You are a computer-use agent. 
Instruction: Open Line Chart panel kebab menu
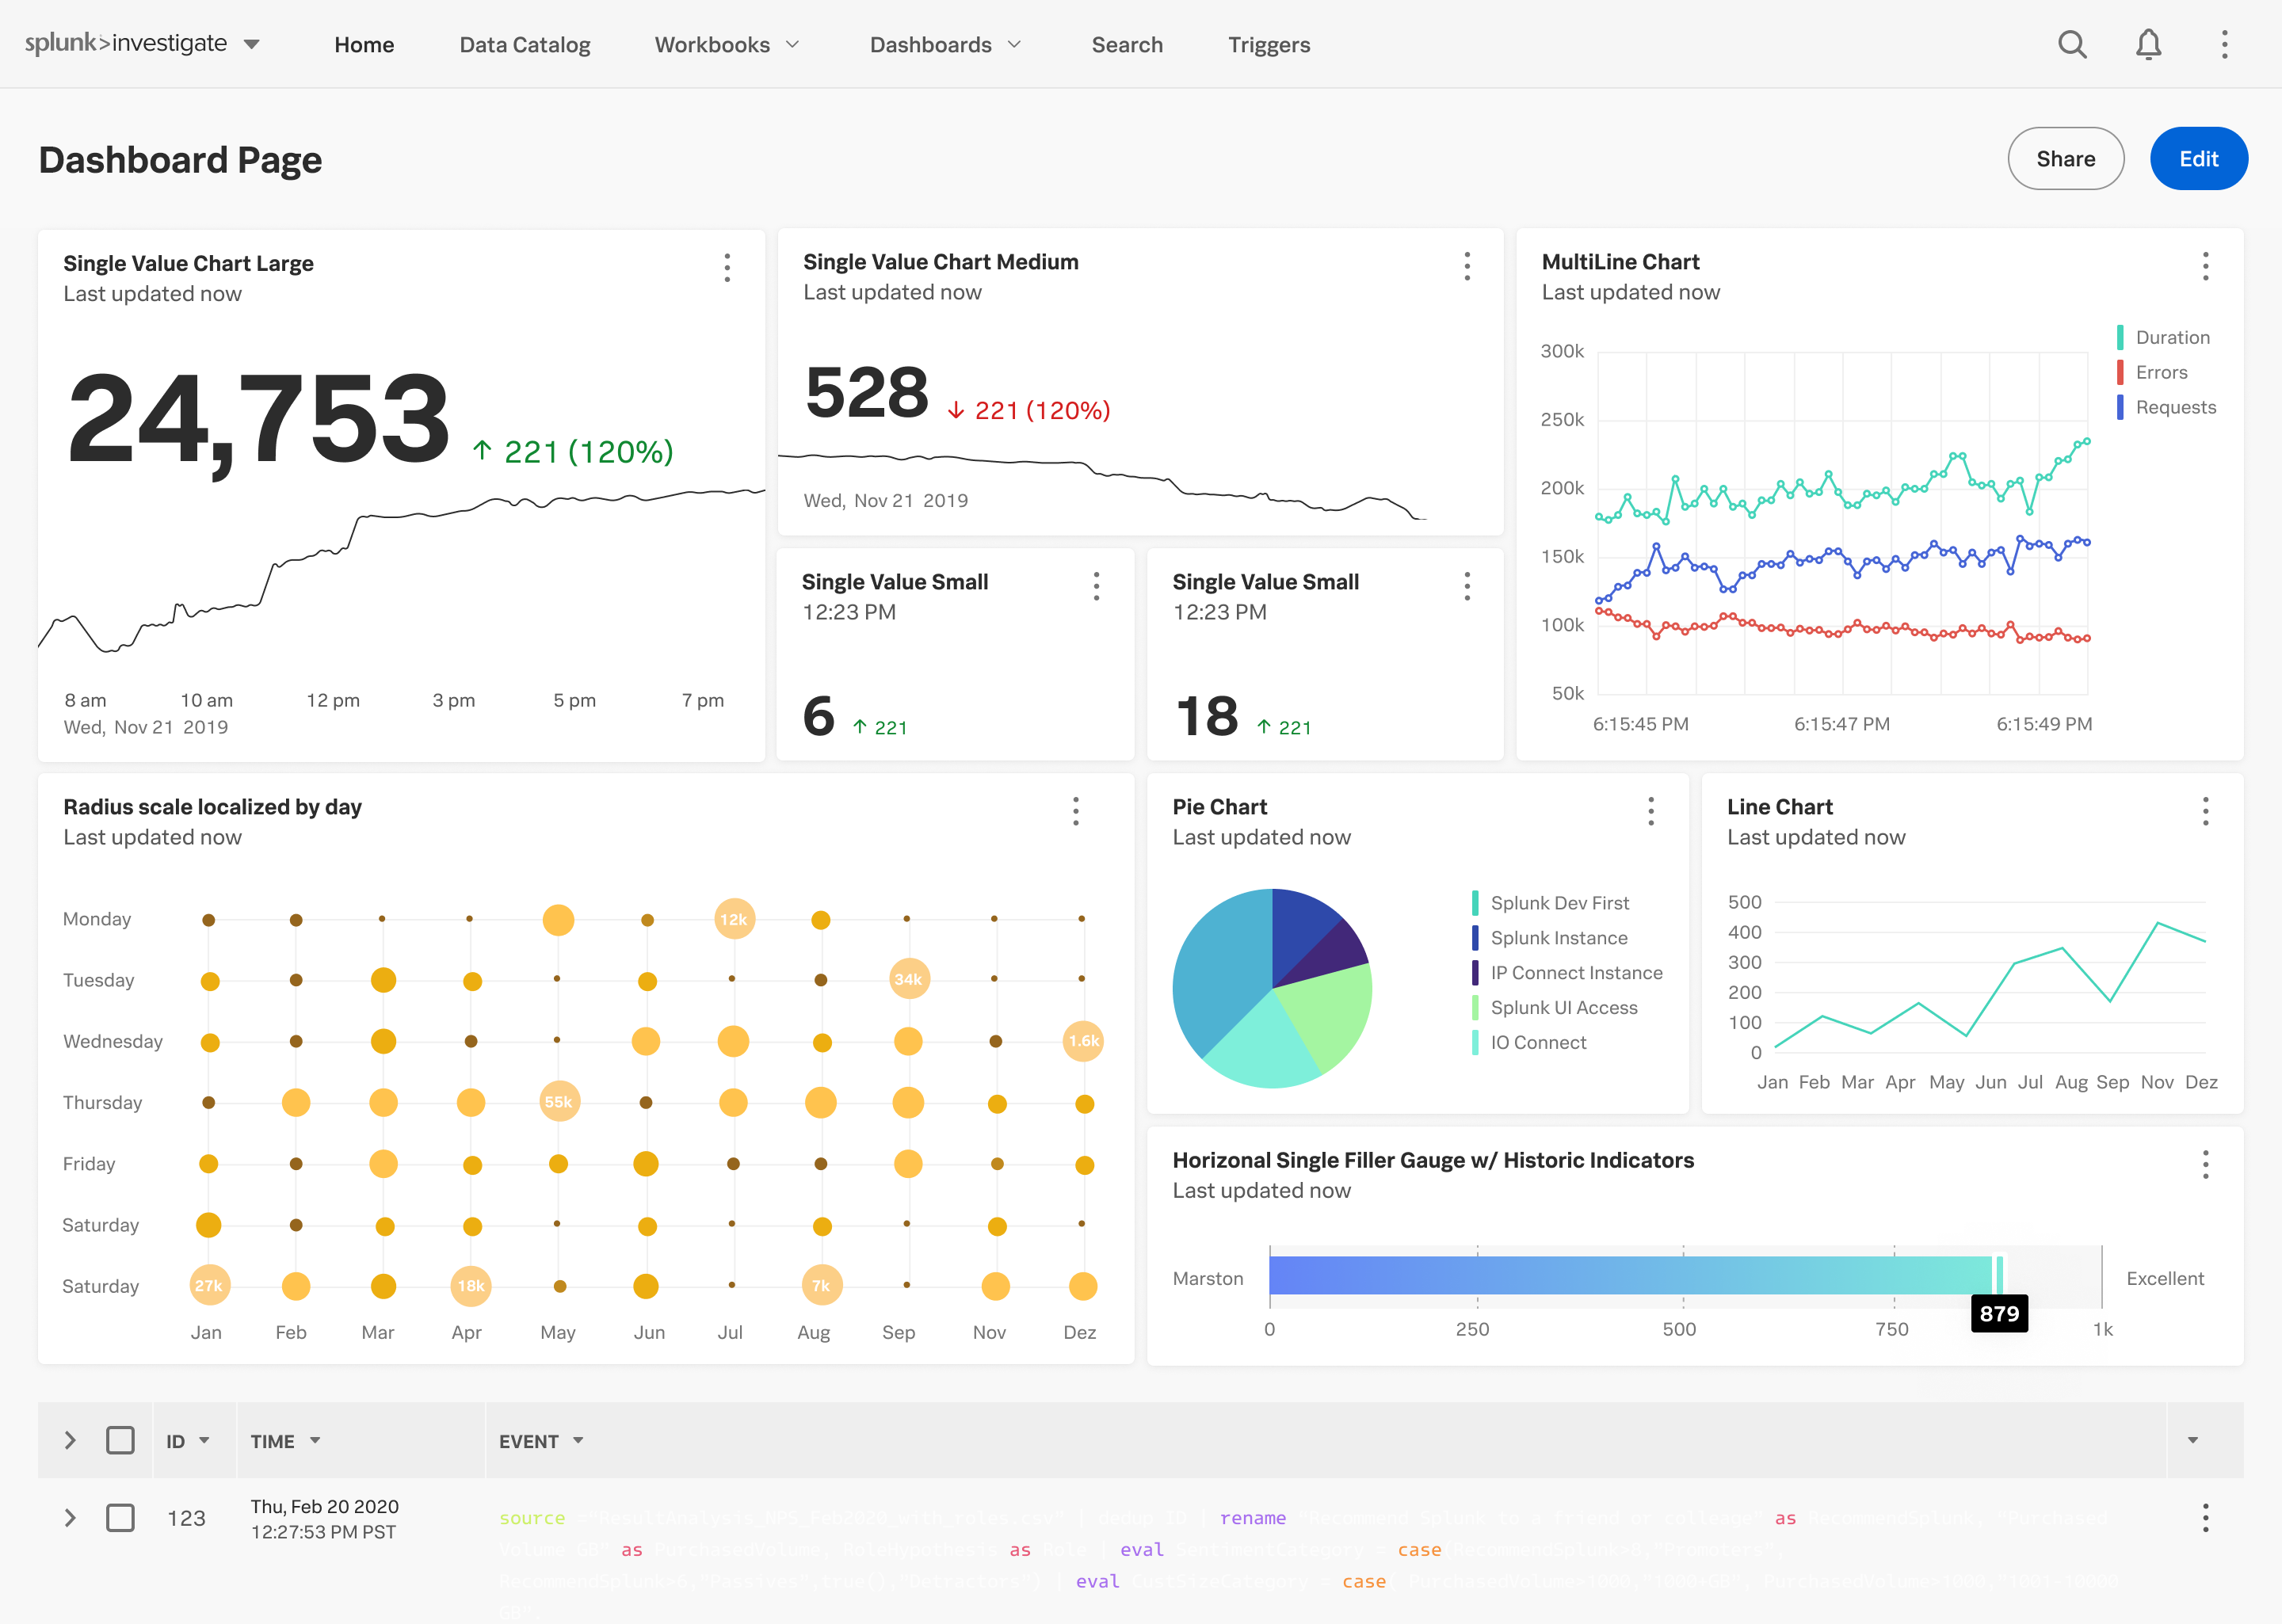pyautogui.click(x=2205, y=811)
